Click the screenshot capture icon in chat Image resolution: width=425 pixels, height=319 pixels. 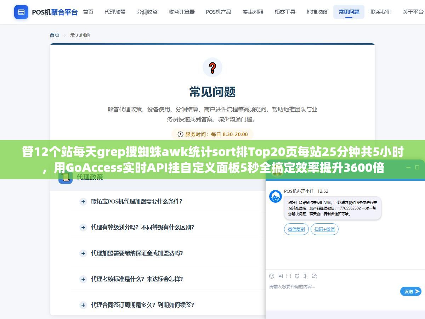click(x=289, y=276)
